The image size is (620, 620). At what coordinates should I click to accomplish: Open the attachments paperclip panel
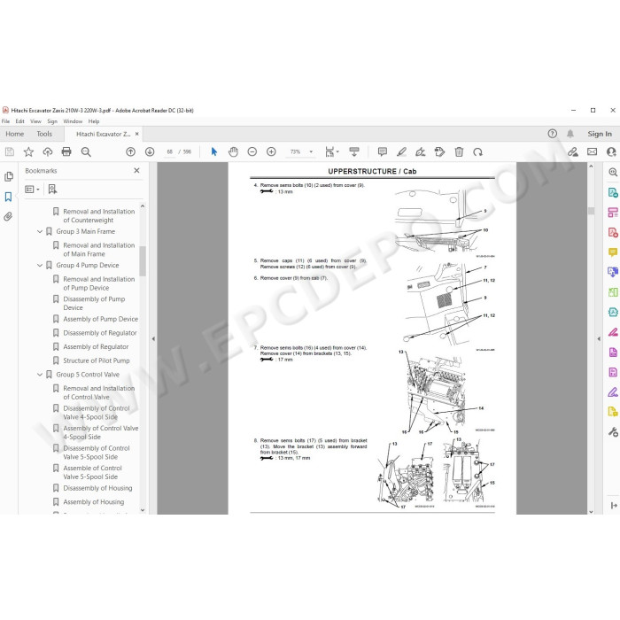coord(8,216)
